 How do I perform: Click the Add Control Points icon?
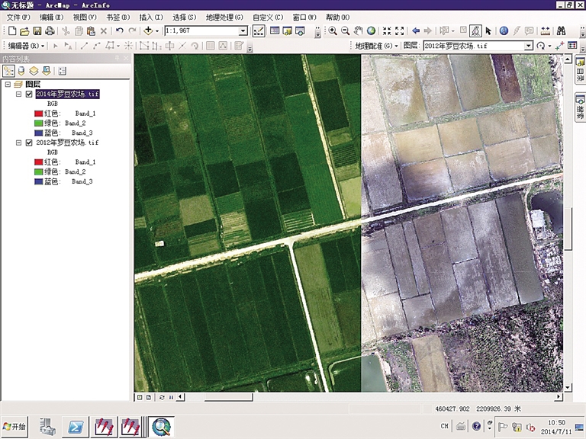(560, 46)
